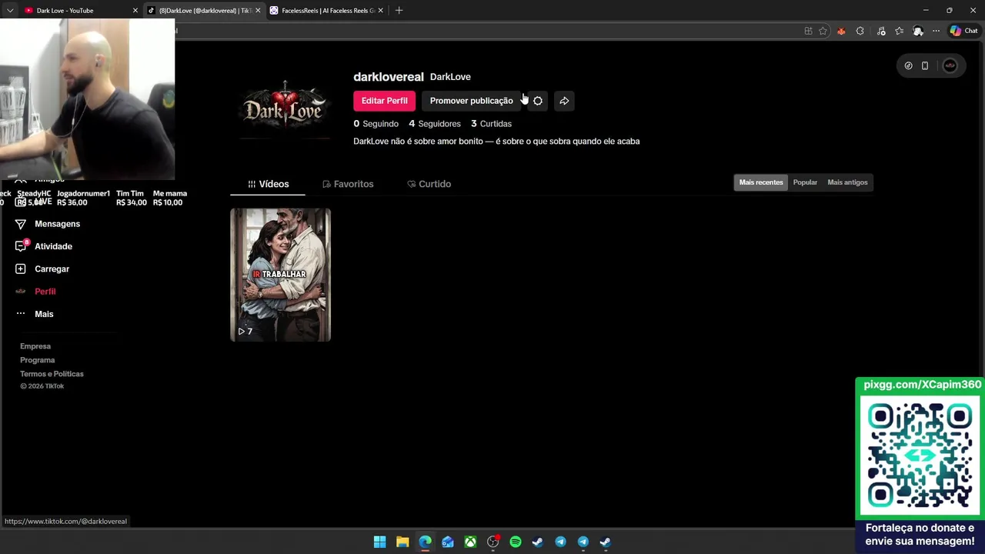Image resolution: width=985 pixels, height=554 pixels.
Task: Click the Edge profile picture icon
Action: (x=918, y=31)
